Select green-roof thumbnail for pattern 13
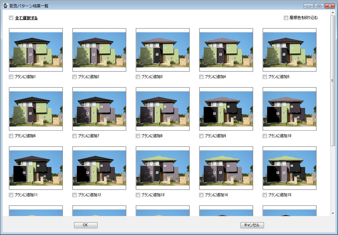 [162, 168]
